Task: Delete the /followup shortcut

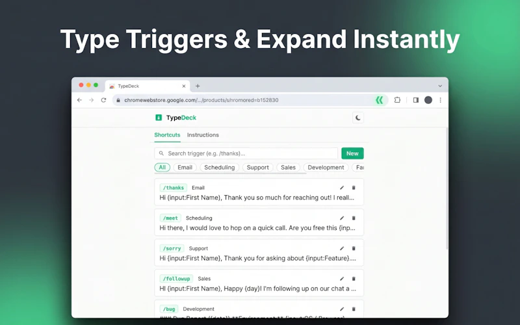Action: pos(354,279)
